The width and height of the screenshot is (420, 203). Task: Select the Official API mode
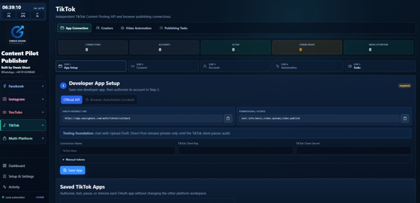(x=71, y=100)
